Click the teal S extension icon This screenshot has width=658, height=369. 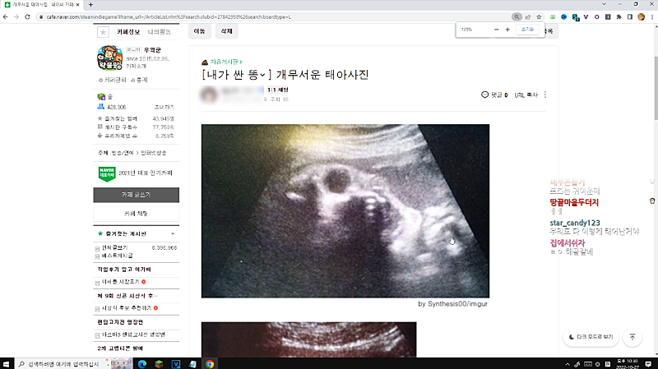tap(575, 17)
